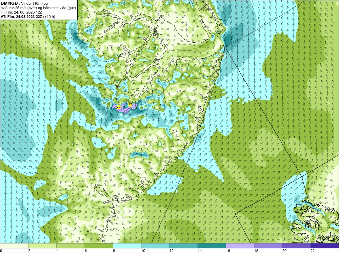Click the scale value '20' label

tap(284, 251)
